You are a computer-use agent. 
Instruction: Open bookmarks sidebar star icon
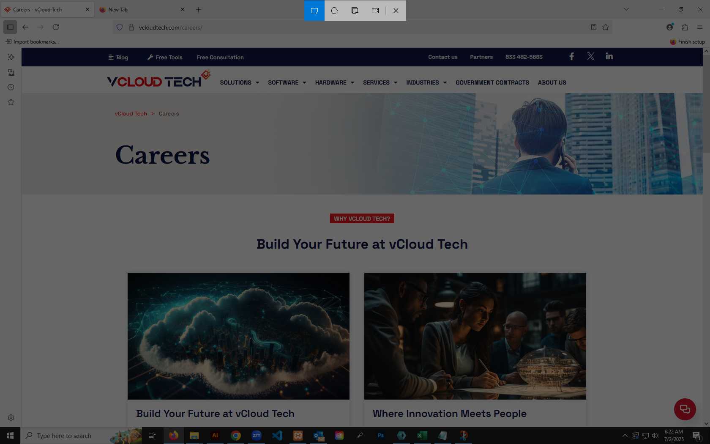click(x=11, y=102)
